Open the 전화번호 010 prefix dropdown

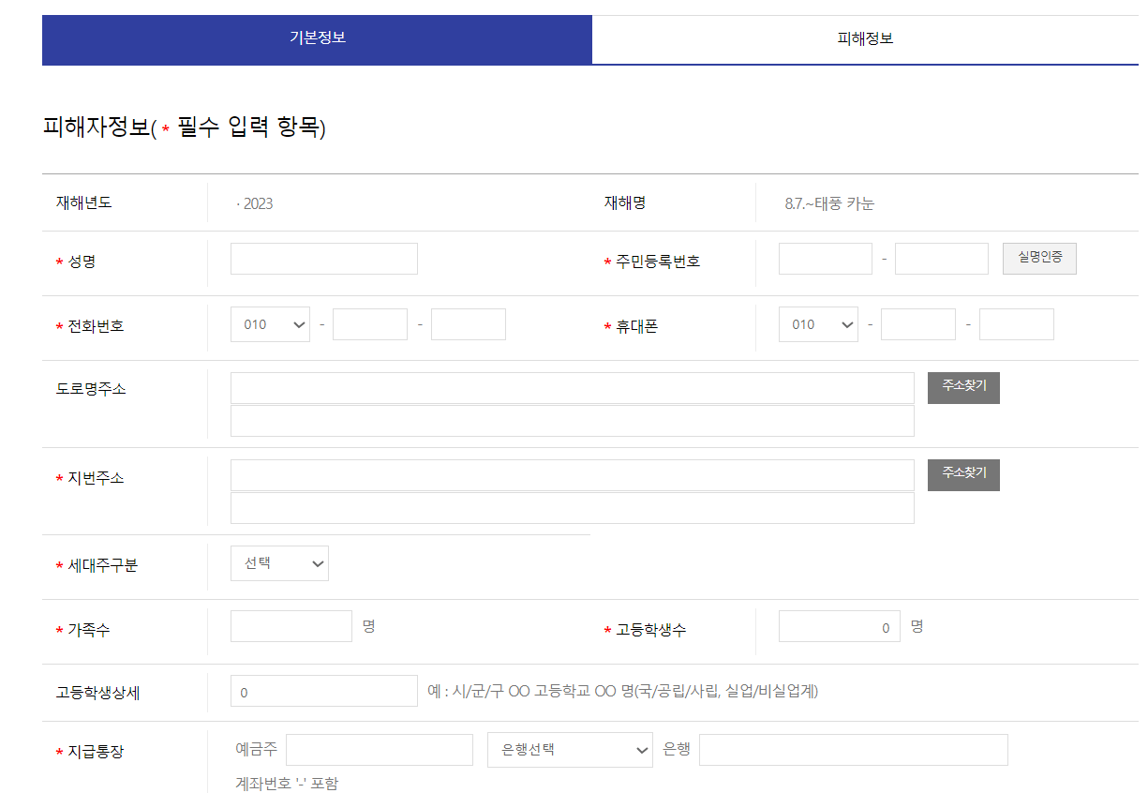270,323
